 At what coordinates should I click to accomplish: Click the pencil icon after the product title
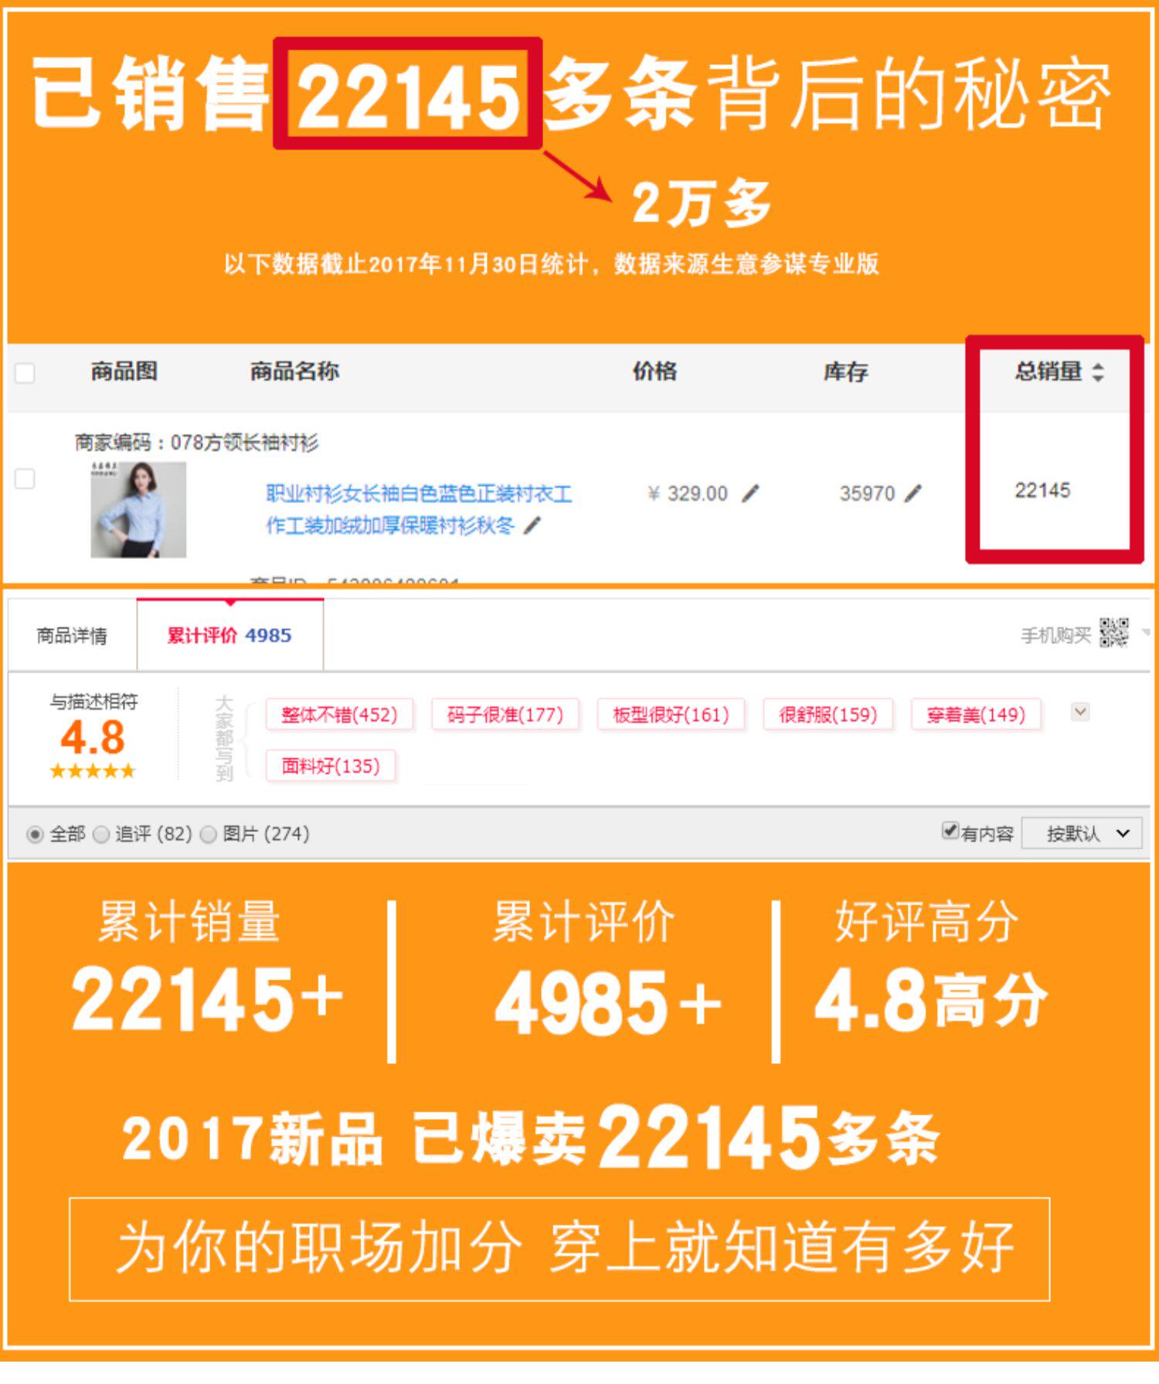click(532, 526)
